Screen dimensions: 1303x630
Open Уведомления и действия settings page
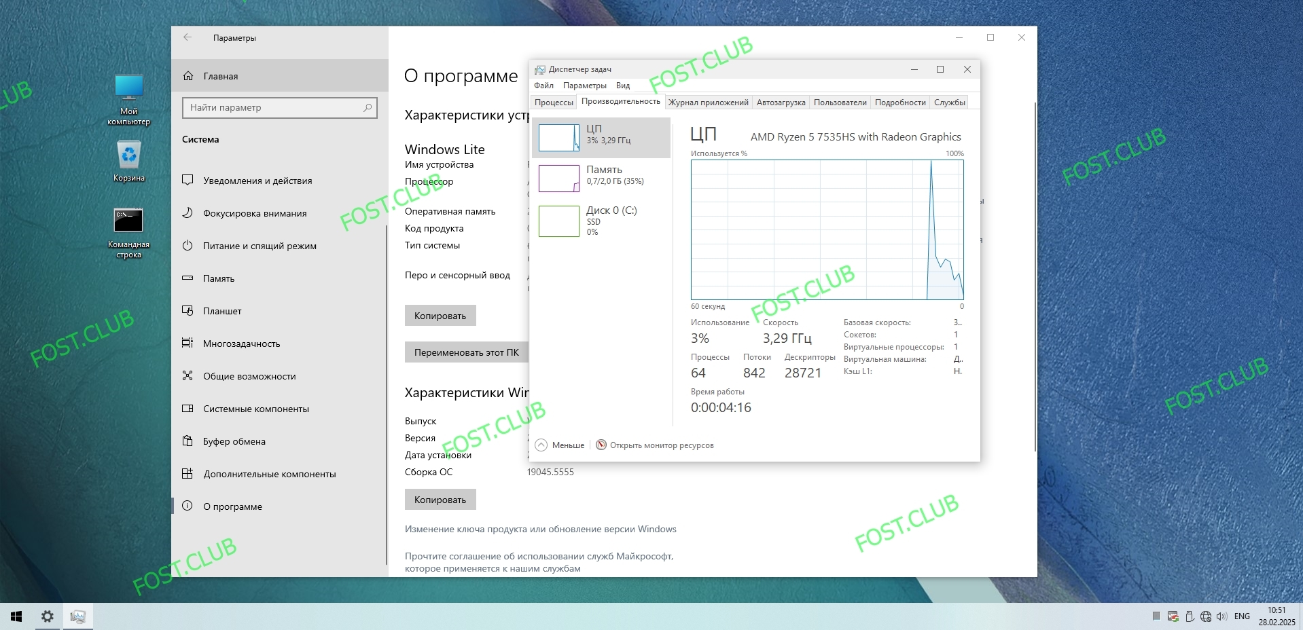pos(280,181)
